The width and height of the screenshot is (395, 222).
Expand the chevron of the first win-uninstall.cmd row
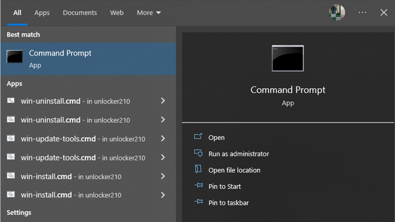[x=163, y=101]
